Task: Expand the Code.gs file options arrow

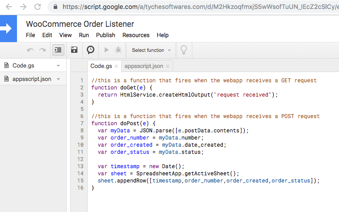Action: [58, 66]
